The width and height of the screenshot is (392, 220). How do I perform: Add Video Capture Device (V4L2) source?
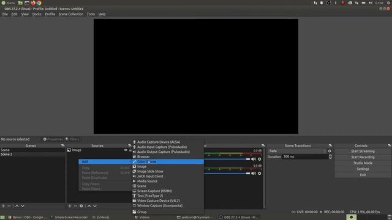pyautogui.click(x=168, y=200)
